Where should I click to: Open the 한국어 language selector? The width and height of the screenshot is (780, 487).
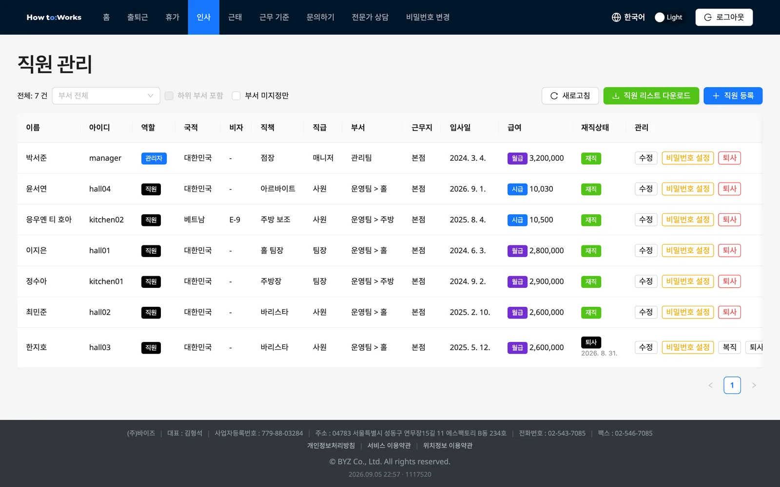628,17
